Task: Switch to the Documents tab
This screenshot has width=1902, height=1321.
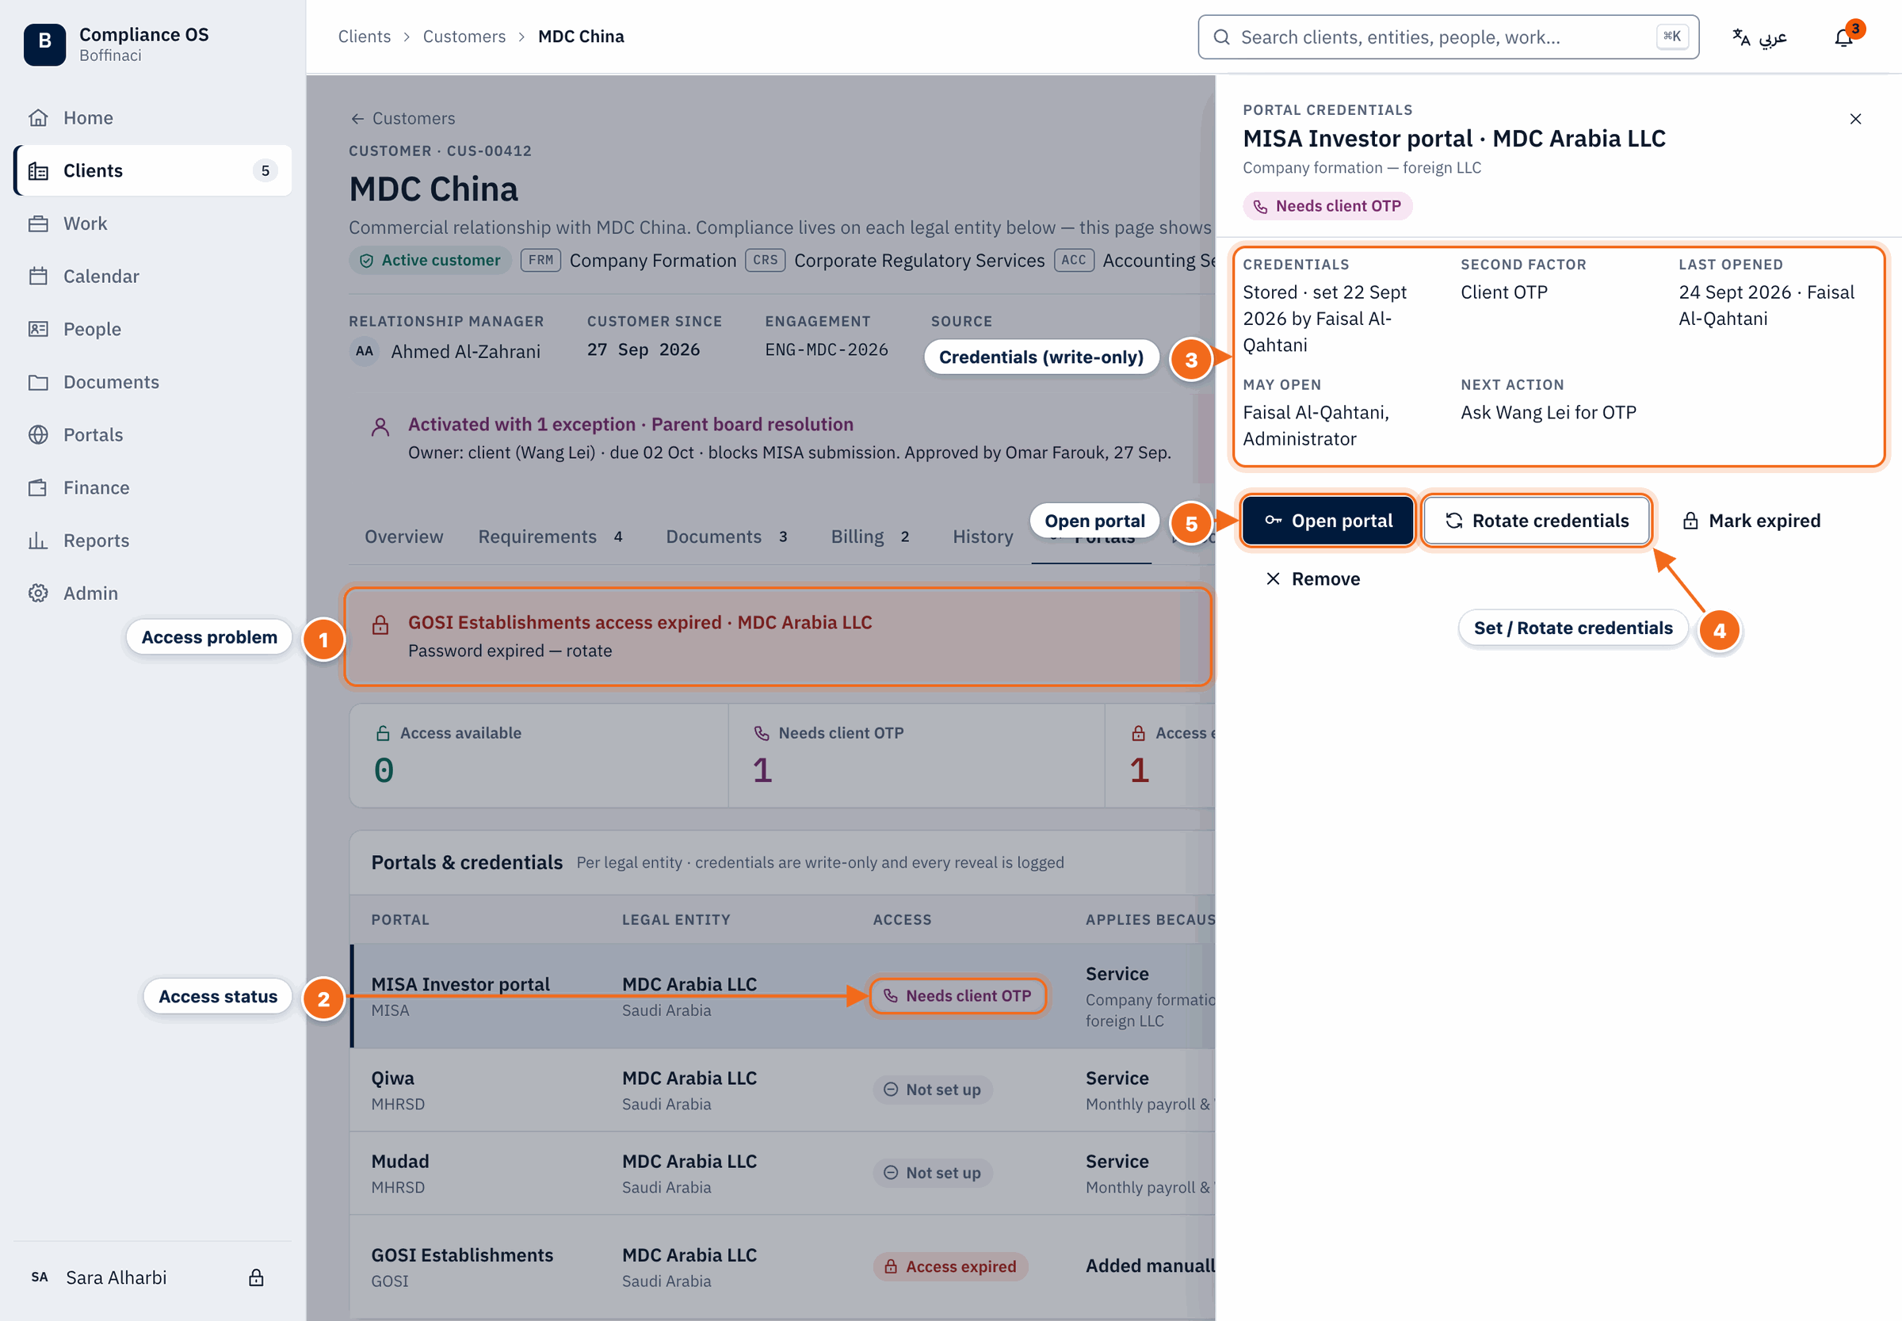Action: pos(727,536)
